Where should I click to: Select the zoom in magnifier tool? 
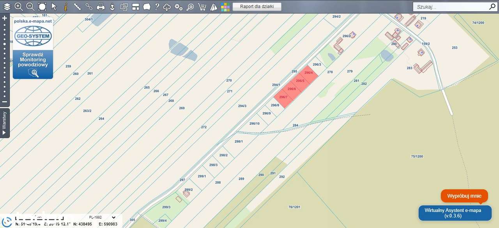[18, 7]
